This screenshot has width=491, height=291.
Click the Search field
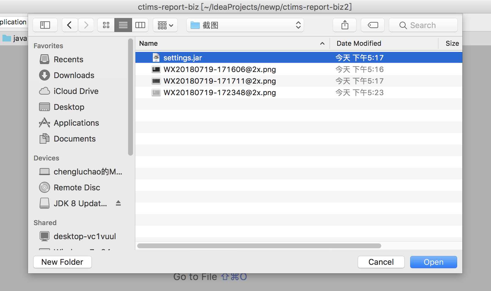(423, 25)
